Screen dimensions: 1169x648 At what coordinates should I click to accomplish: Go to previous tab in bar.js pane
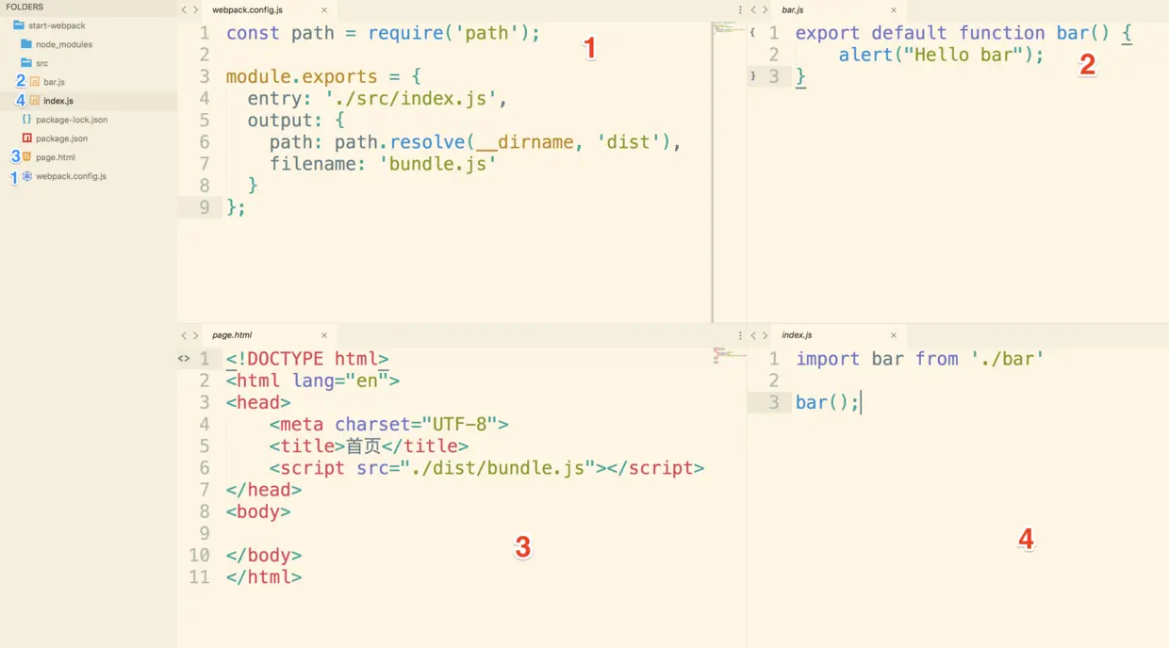click(753, 9)
